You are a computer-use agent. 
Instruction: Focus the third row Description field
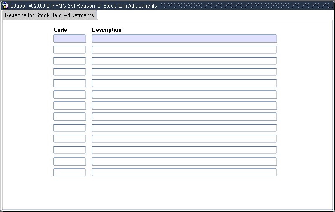tap(184, 61)
